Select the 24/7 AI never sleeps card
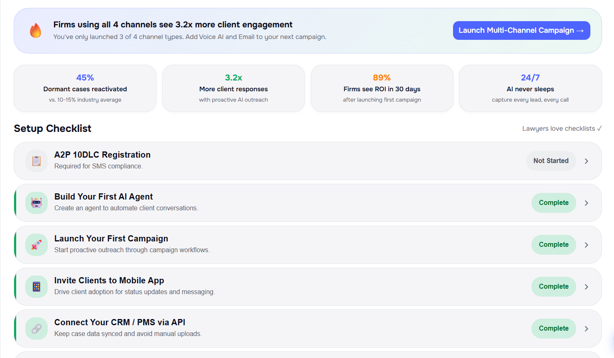This screenshot has width=614, height=358. point(530,88)
